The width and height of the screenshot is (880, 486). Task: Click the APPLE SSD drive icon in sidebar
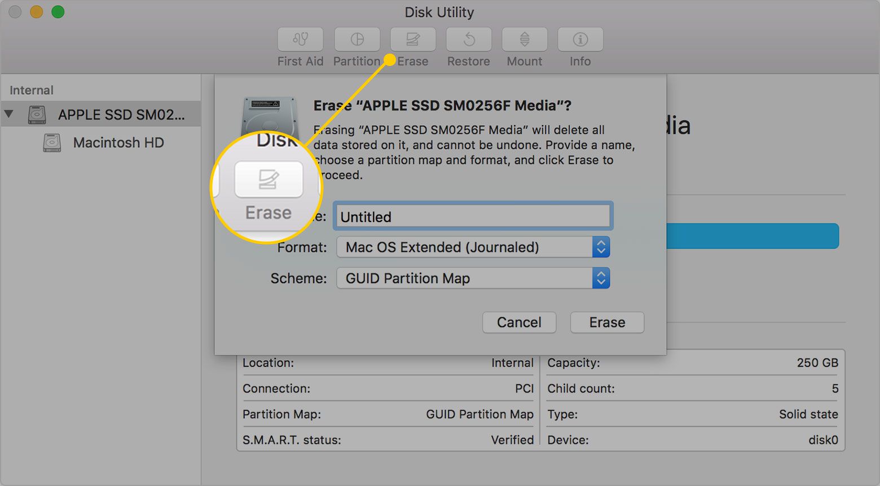point(37,114)
